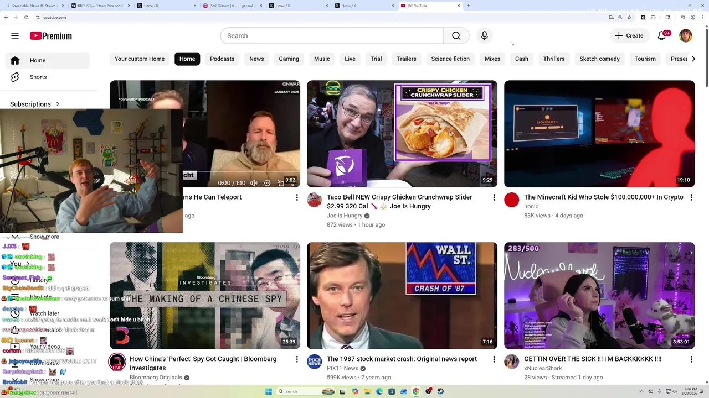
Task: Open PIX11 News channel avatar
Action: tap(315, 362)
